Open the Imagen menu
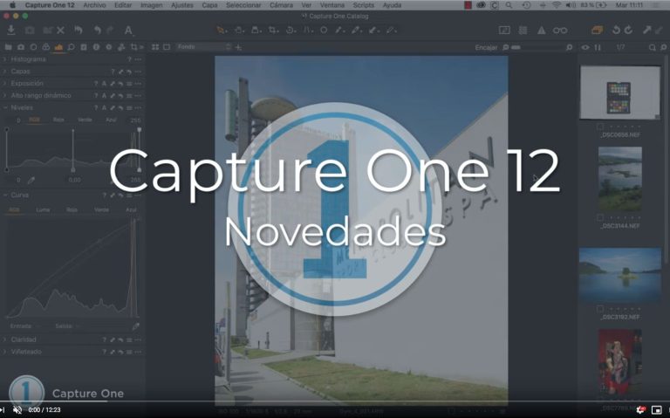670x418 pixels. point(151,5)
